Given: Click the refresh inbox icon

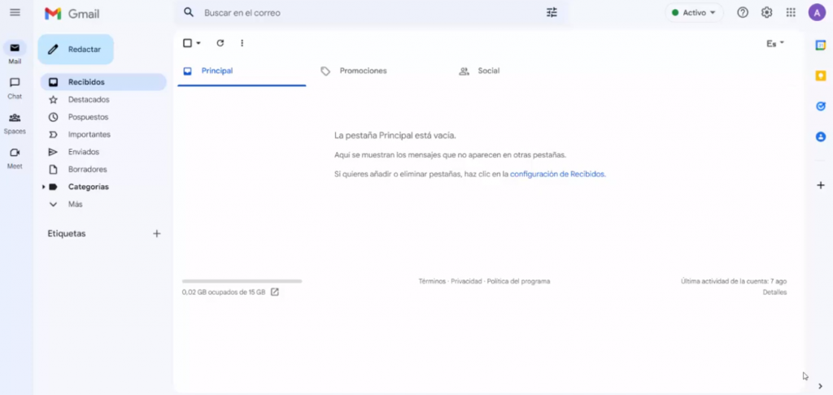Looking at the screenshot, I should tap(220, 43).
